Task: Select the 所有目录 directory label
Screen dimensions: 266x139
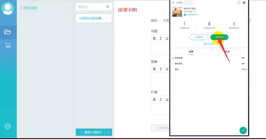Action: 30,8
